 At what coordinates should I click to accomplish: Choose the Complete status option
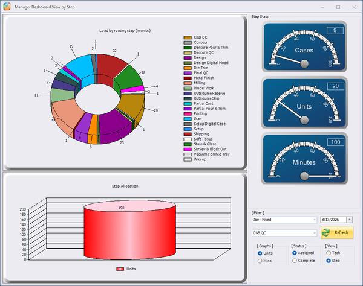point(295,261)
